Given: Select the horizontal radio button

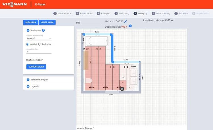Looking at the screenshot, I should click(x=40, y=44).
